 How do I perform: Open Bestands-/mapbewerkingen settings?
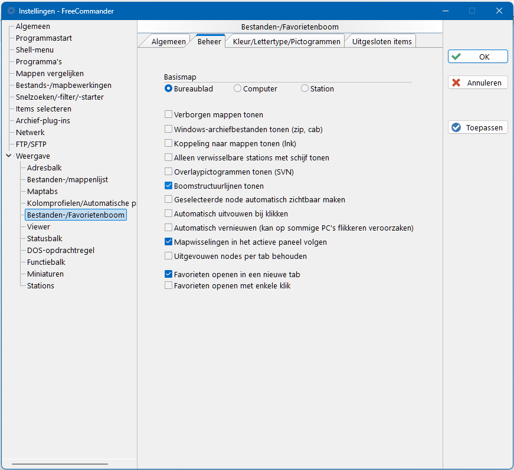(64, 85)
